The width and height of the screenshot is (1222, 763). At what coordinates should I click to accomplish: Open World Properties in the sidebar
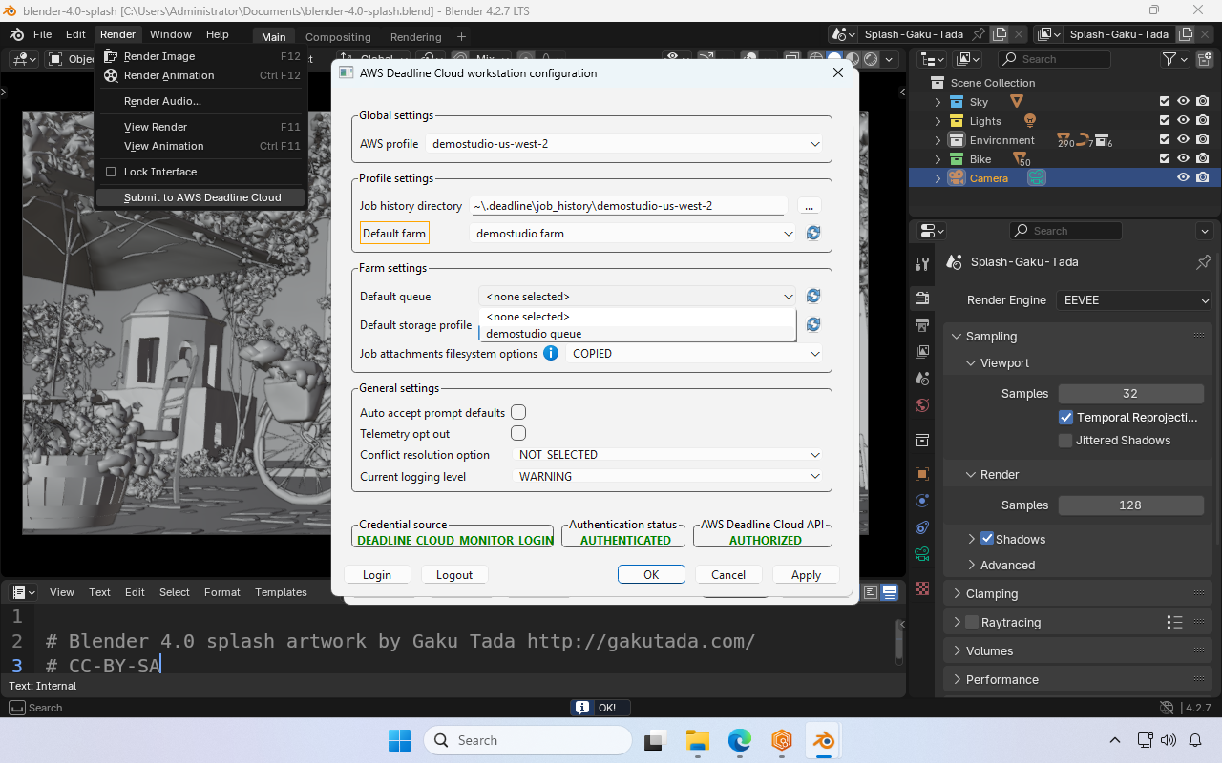(921, 404)
